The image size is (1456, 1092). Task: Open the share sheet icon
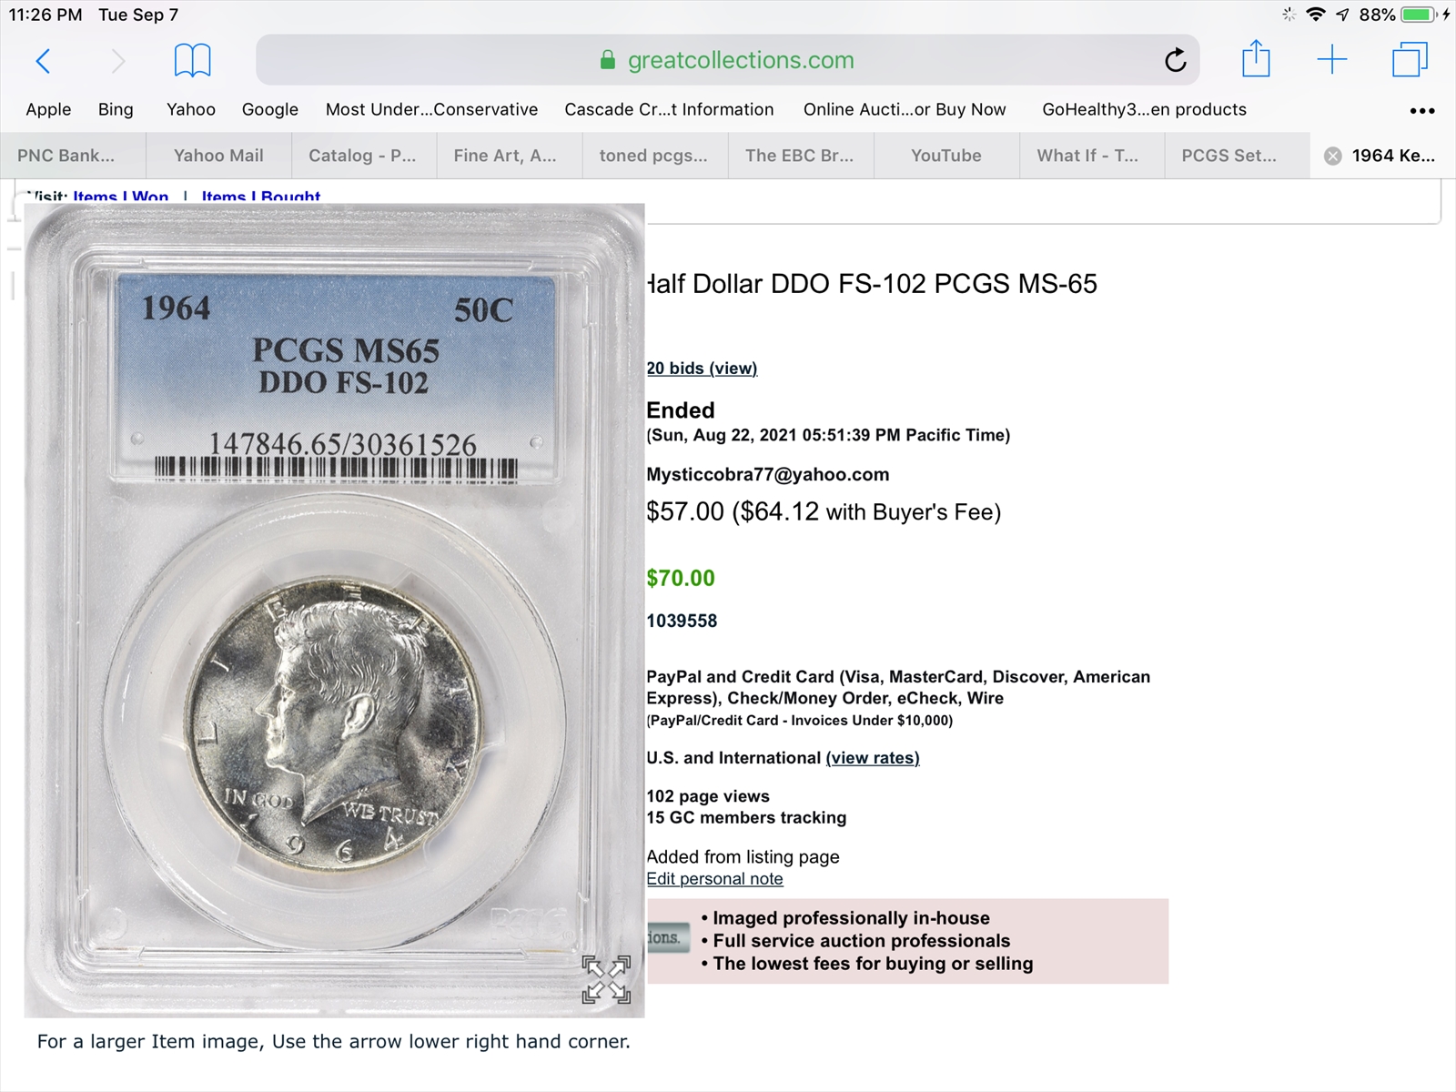point(1256,59)
